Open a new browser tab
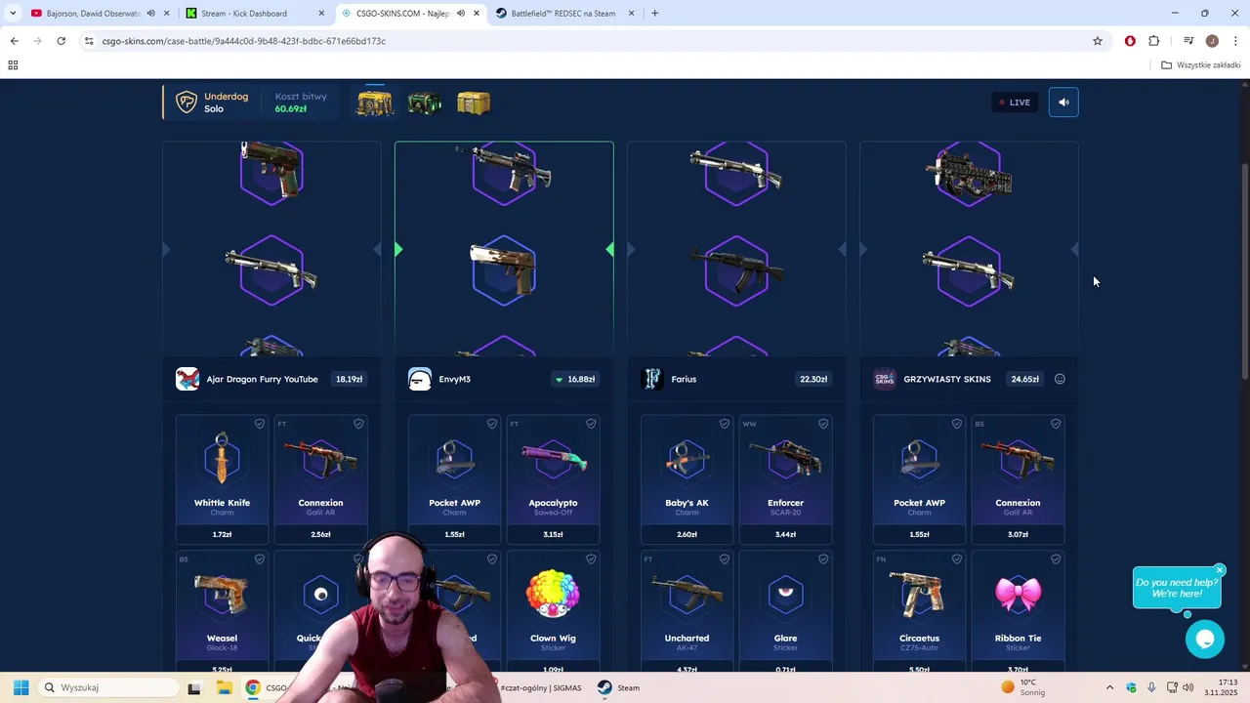Image resolution: width=1250 pixels, height=703 pixels. pyautogui.click(x=654, y=14)
